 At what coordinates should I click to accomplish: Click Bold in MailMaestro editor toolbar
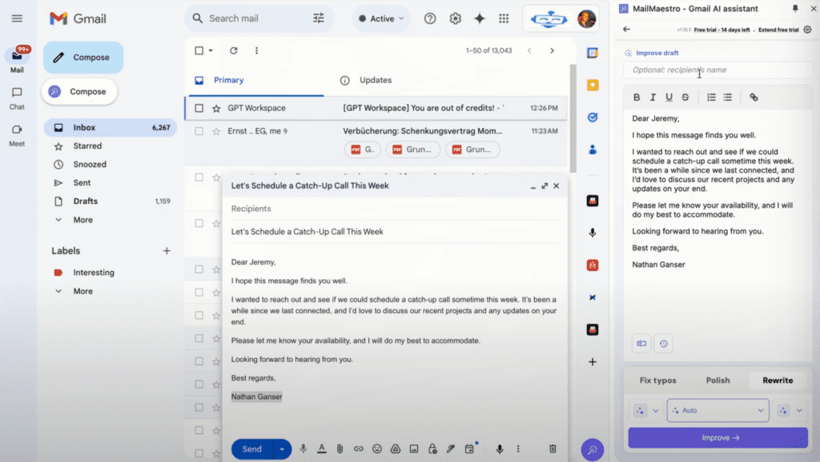(637, 97)
